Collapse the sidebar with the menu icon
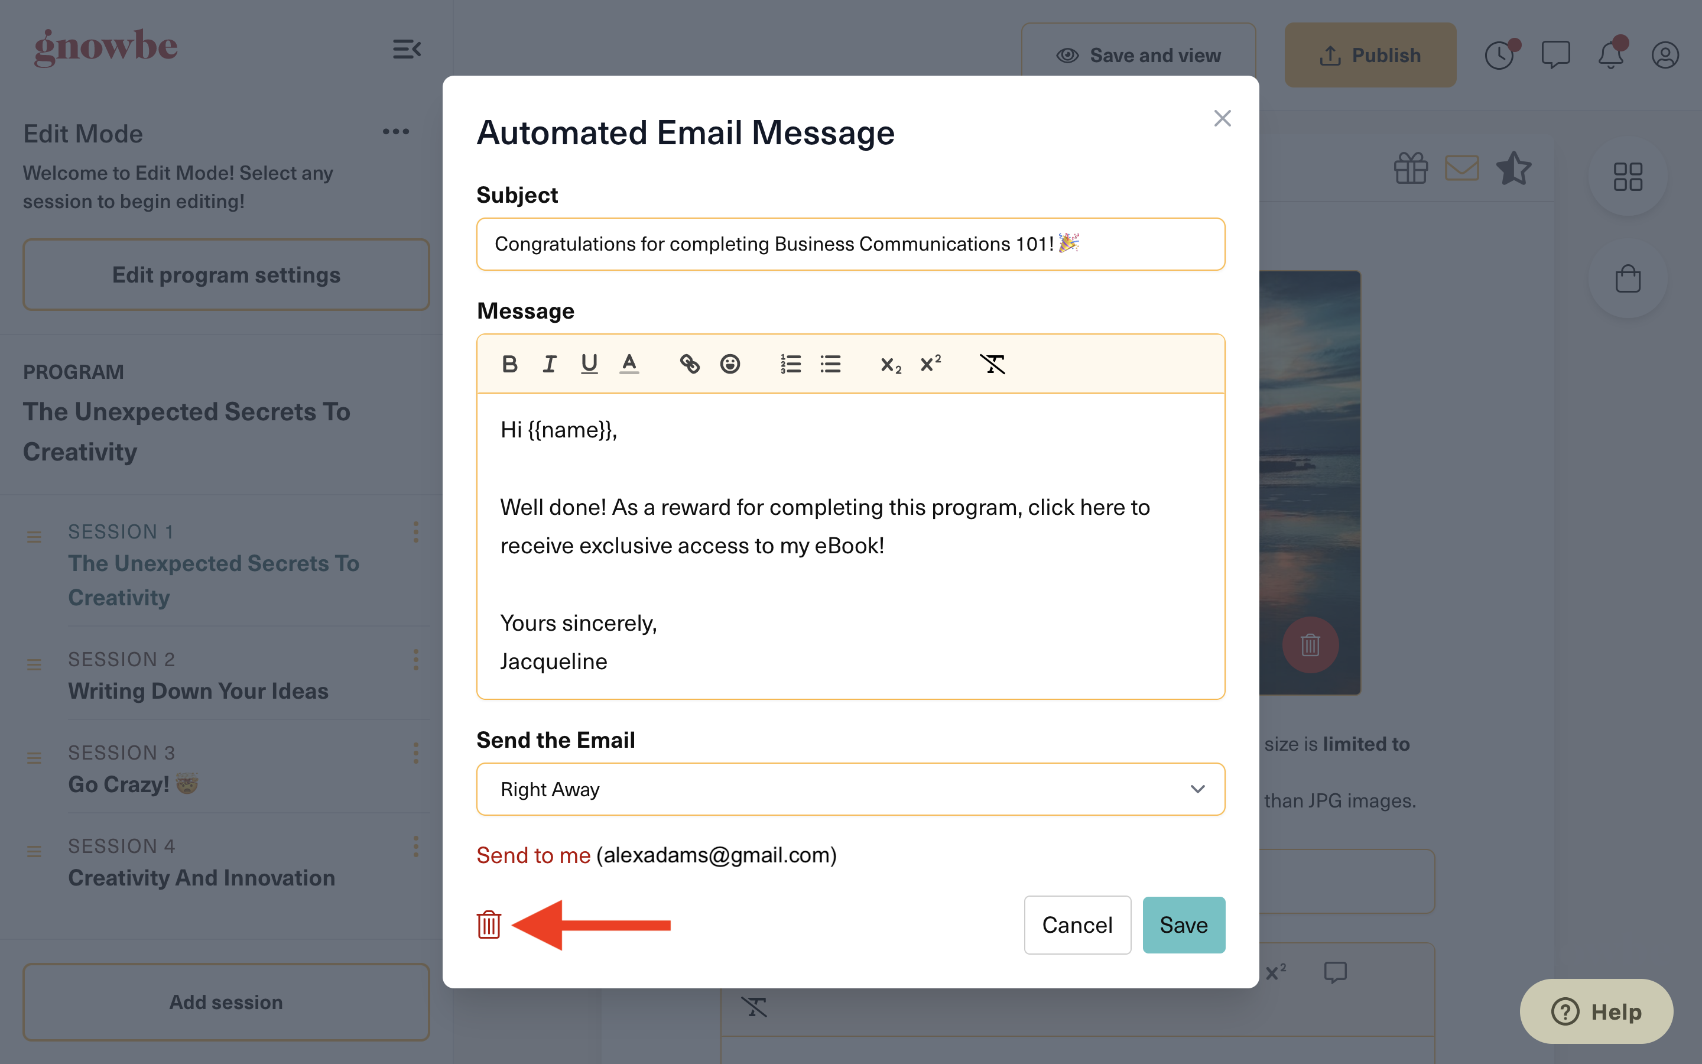The width and height of the screenshot is (1702, 1064). pos(407,49)
